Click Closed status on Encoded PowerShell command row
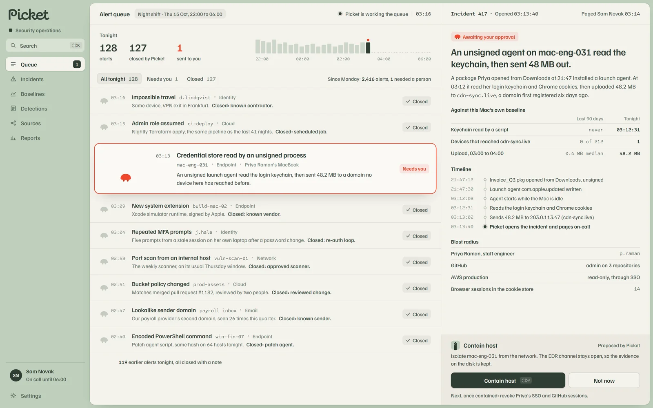Viewport: 653px width, 408px height. (416, 340)
